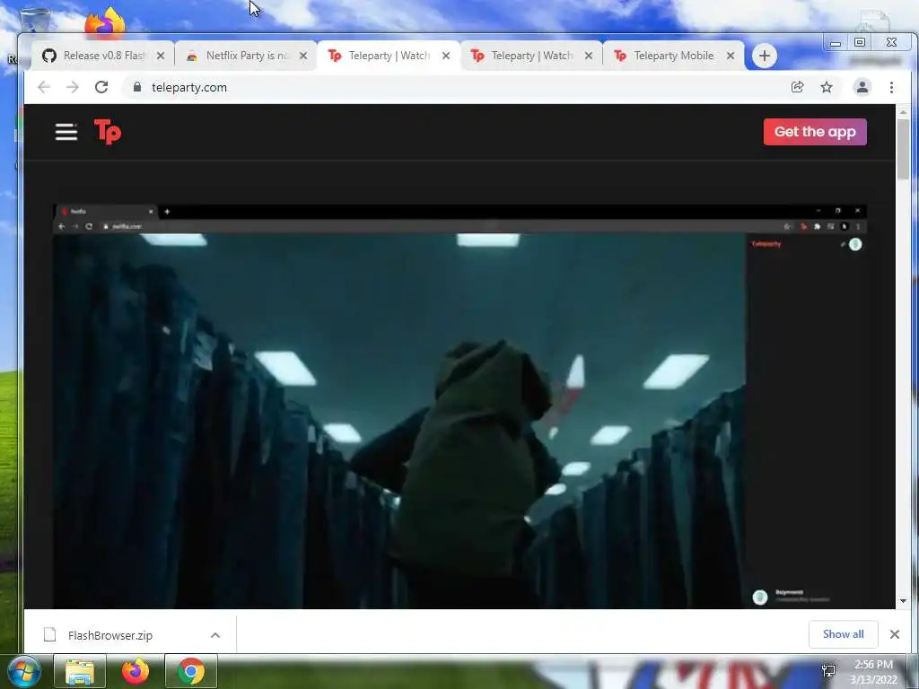919x689 pixels.
Task: Open the Windows Start menu orb
Action: (x=24, y=671)
